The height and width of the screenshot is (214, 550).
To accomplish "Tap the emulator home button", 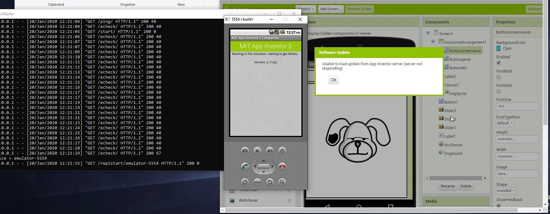I will [x=245, y=182].
